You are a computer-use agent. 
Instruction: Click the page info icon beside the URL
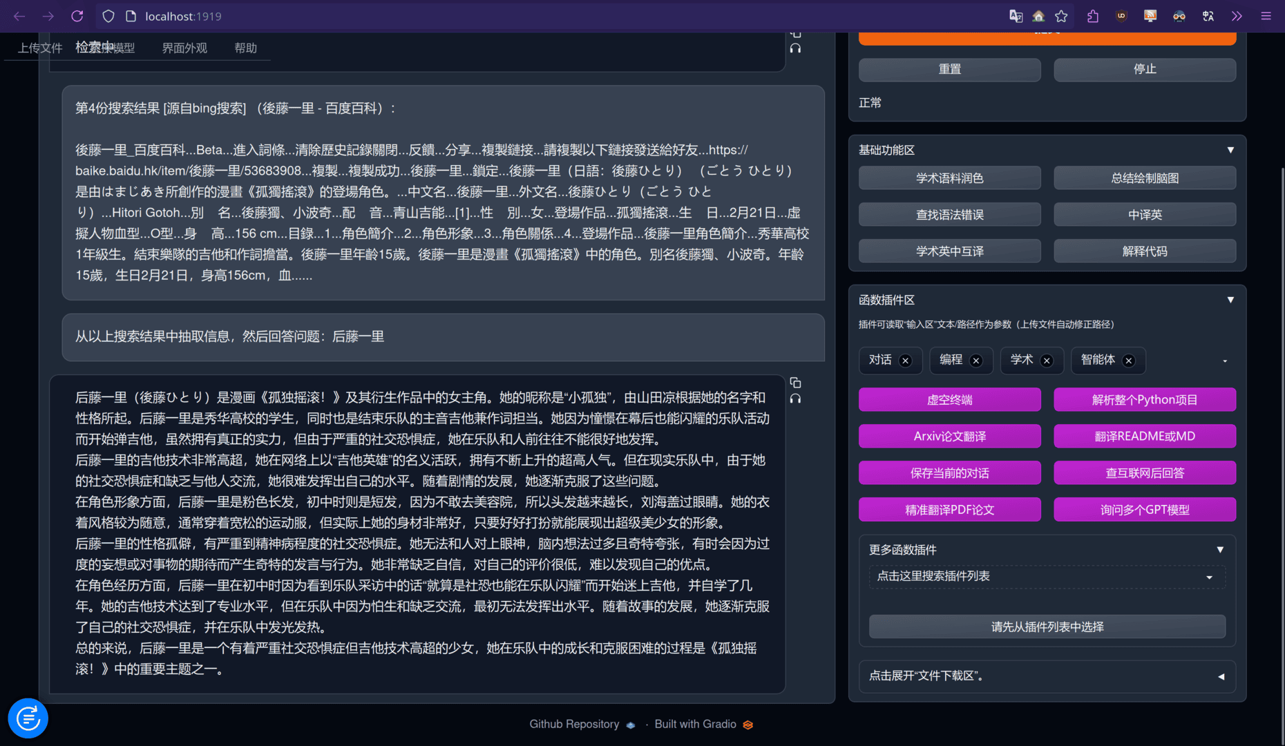[x=131, y=16]
